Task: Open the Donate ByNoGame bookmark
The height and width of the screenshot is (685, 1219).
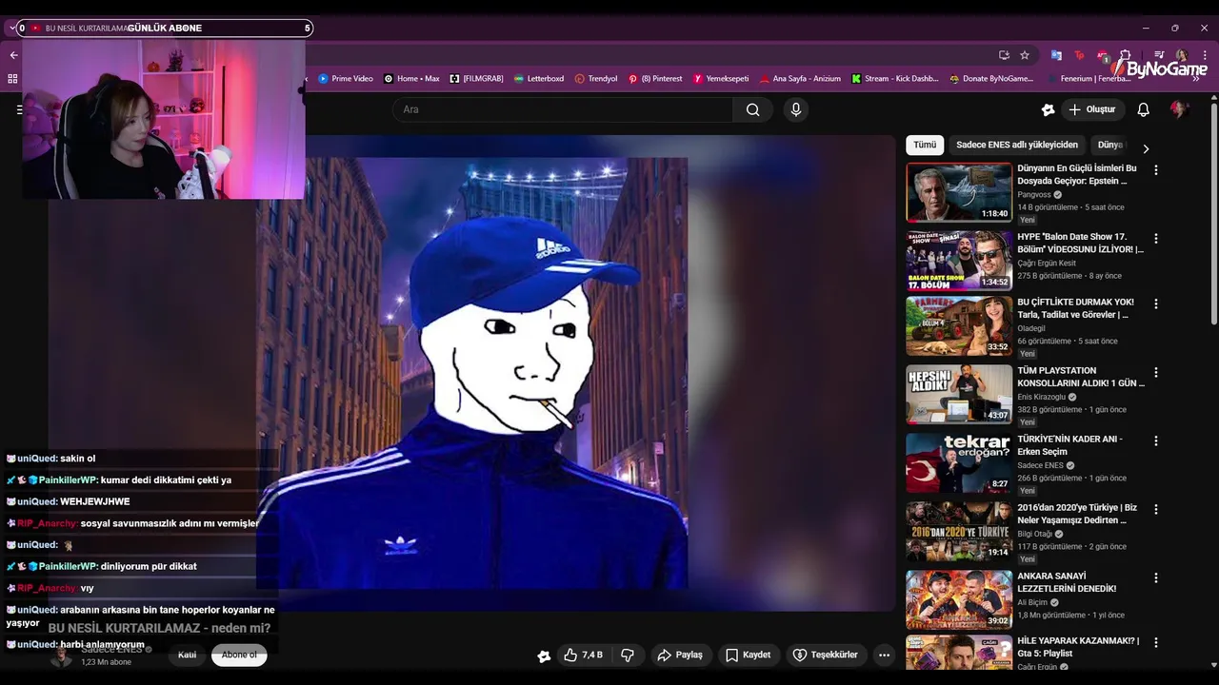Action: 991,79
